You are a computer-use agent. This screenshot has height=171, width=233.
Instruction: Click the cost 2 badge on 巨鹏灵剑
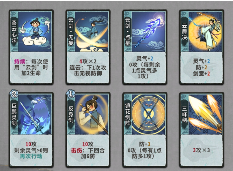click(14, 94)
